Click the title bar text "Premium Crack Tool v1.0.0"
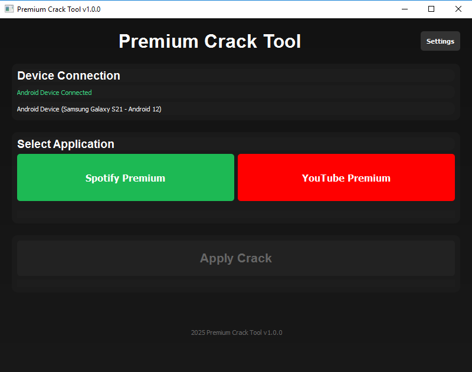 tap(58, 9)
